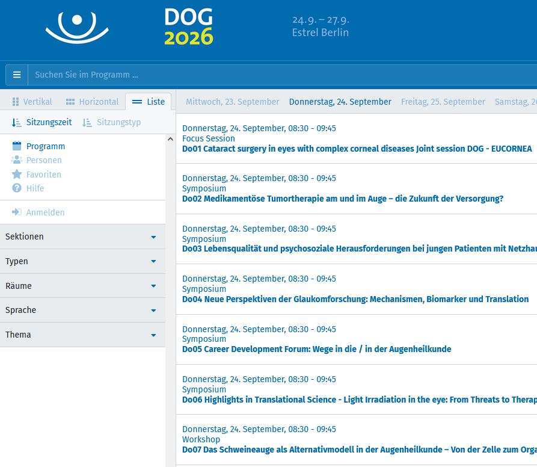The image size is (537, 467).
Task: Open session Do05 Career Development Forum
Action: pos(316,349)
